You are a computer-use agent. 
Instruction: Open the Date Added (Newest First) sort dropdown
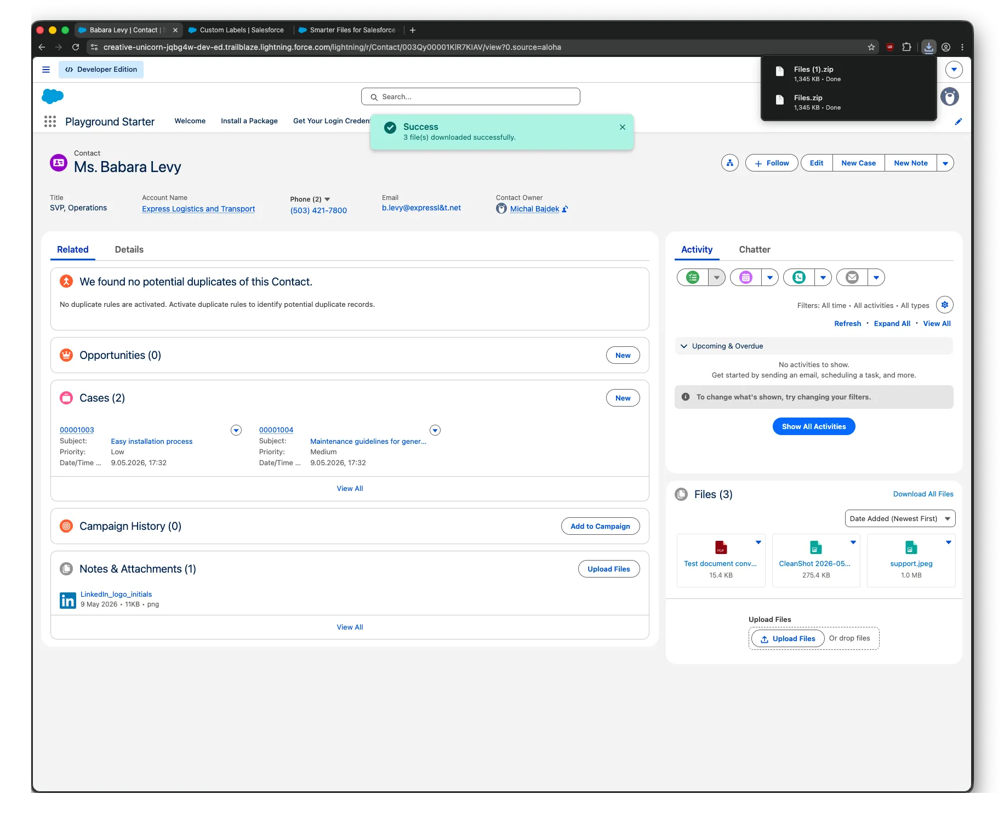pos(900,518)
